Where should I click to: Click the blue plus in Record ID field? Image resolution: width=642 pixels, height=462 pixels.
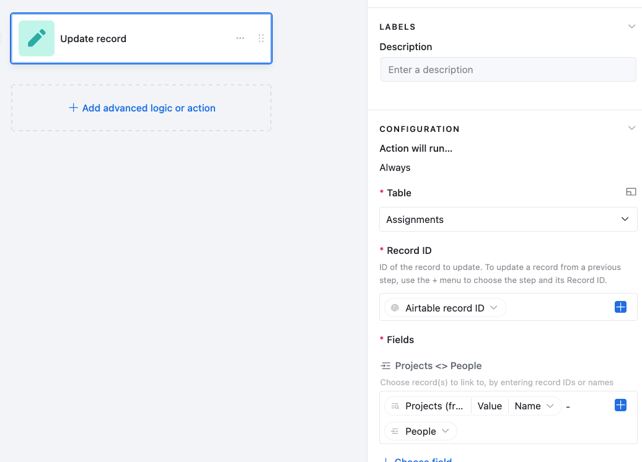[620, 307]
